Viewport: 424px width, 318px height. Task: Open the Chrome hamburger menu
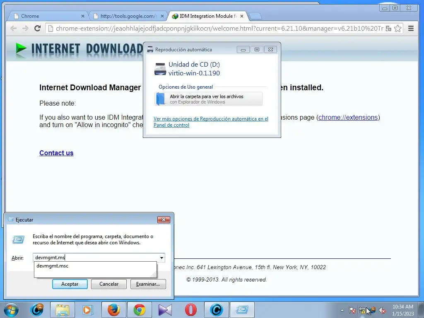tap(411, 29)
